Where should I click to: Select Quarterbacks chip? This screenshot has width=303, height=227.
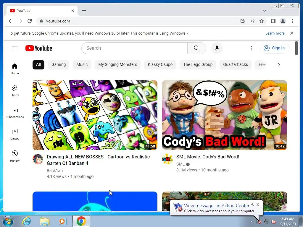(x=236, y=64)
